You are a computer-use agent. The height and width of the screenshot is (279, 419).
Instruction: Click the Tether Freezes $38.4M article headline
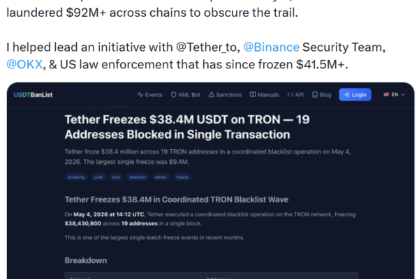coord(187,127)
